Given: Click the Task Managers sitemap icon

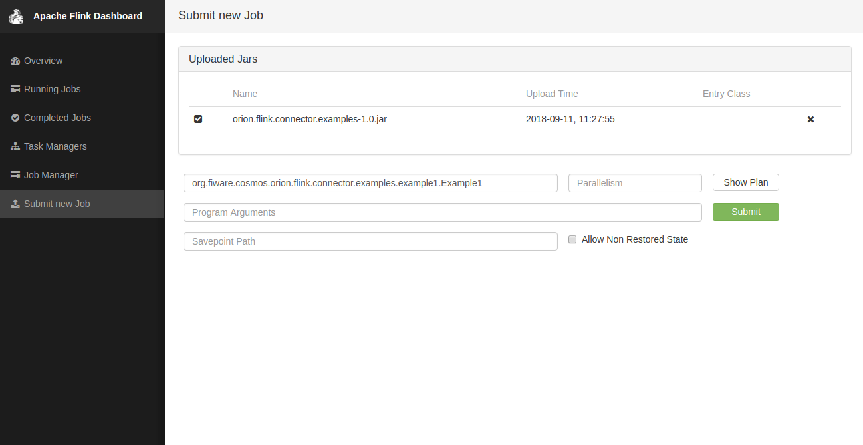Looking at the screenshot, I should point(15,146).
